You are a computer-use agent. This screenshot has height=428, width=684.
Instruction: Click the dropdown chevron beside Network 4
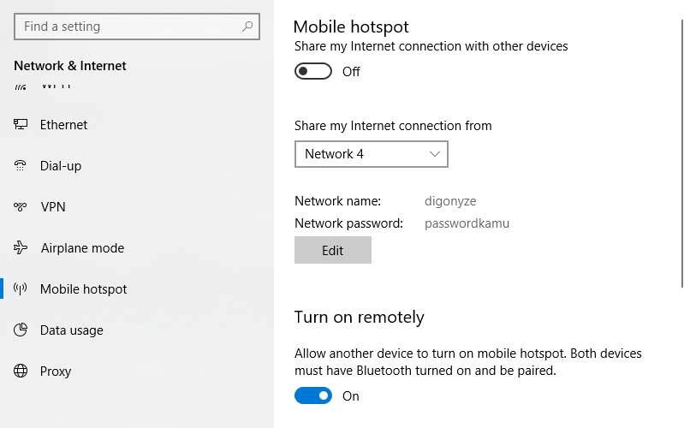pos(435,154)
